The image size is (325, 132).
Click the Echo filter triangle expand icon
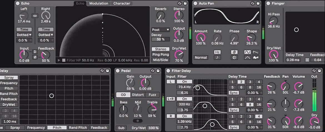pyautogui.click(x=59, y=60)
